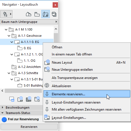Open the Project Map view icon

pyautogui.click(x=29, y=14)
